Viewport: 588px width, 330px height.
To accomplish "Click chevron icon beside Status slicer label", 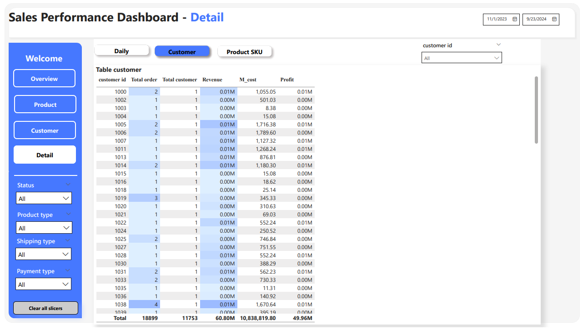I will coord(68,185).
